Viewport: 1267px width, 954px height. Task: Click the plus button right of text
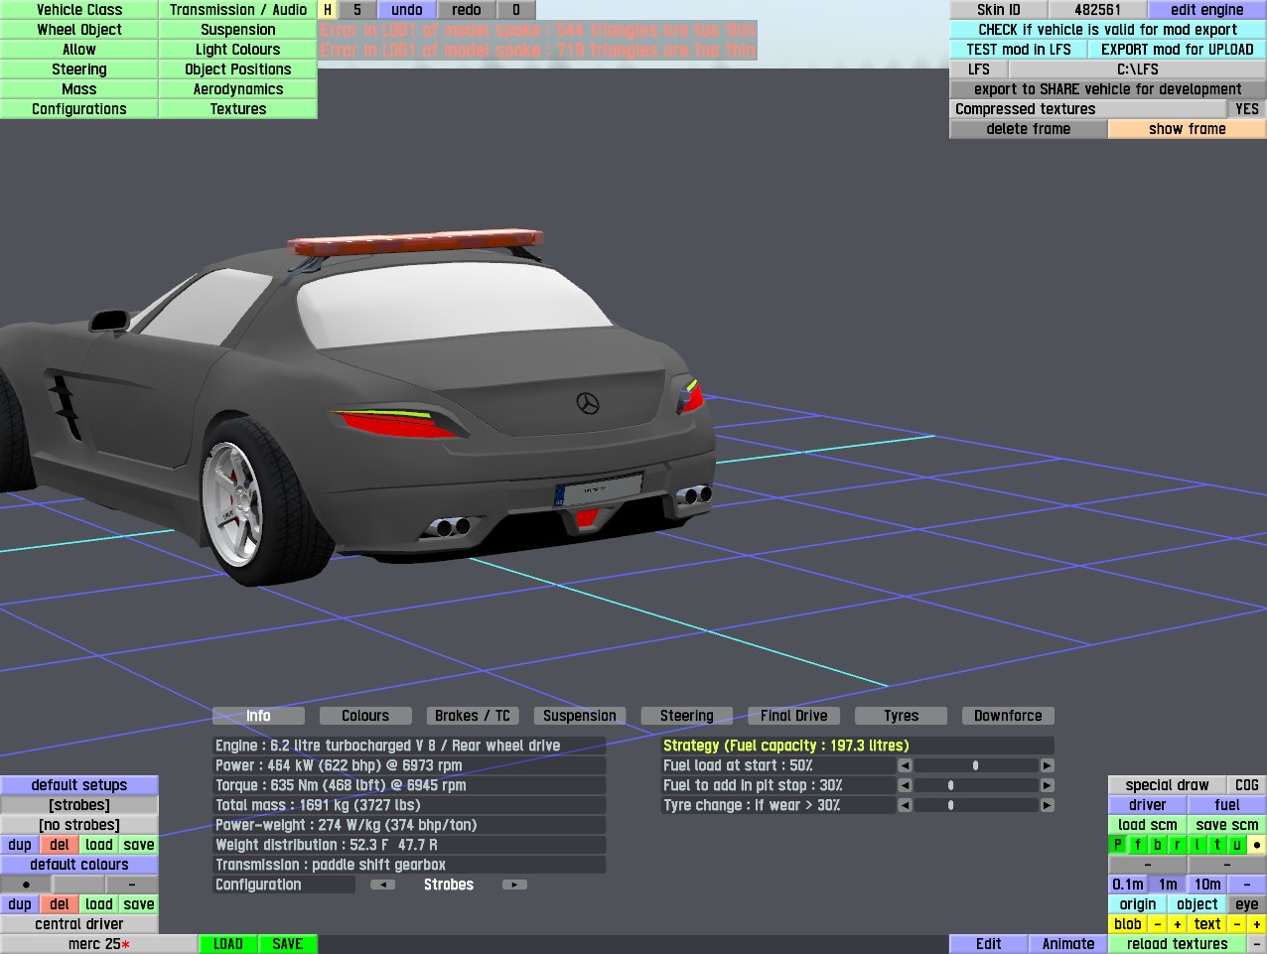click(x=1257, y=924)
